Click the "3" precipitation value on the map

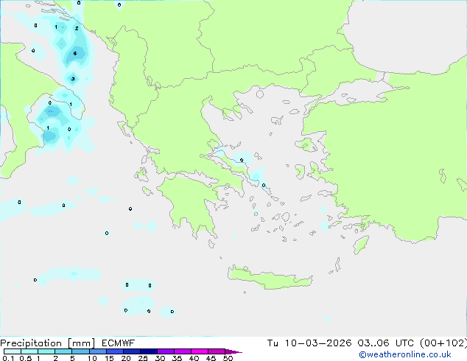coord(73,79)
